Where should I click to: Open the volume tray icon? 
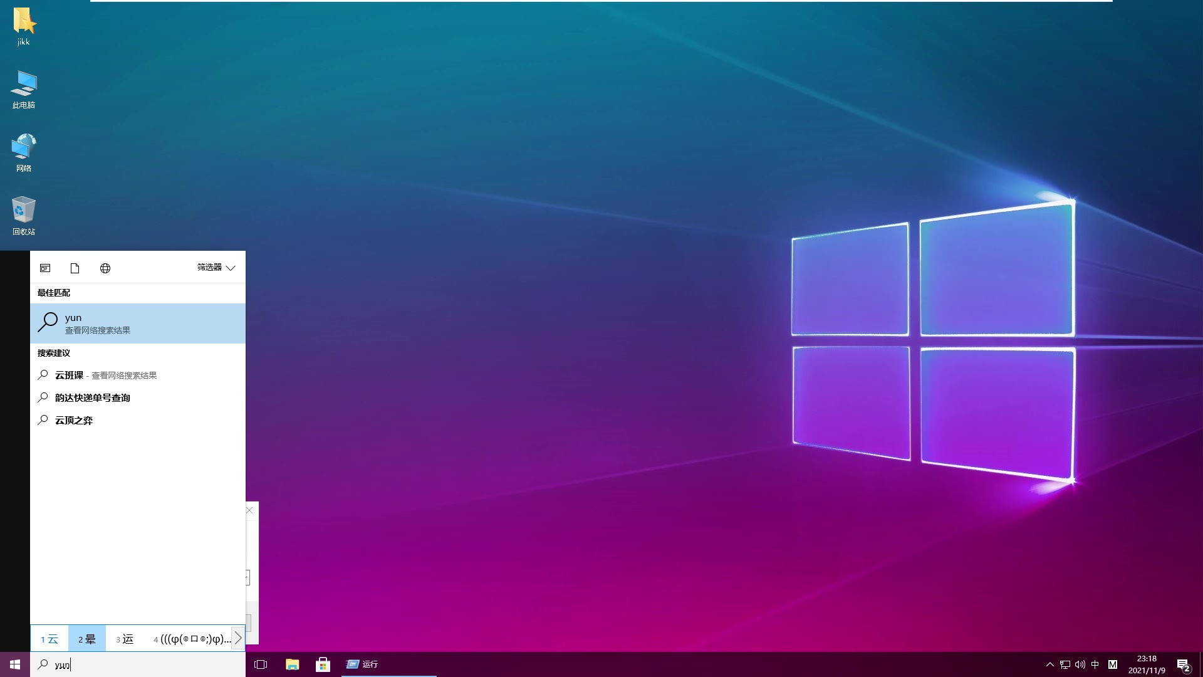coord(1080,664)
